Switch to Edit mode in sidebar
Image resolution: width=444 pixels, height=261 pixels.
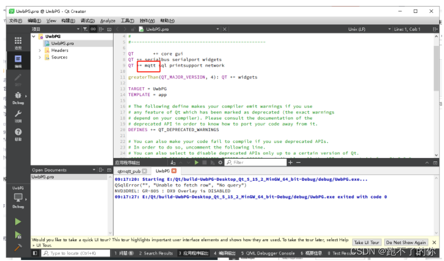click(18, 61)
